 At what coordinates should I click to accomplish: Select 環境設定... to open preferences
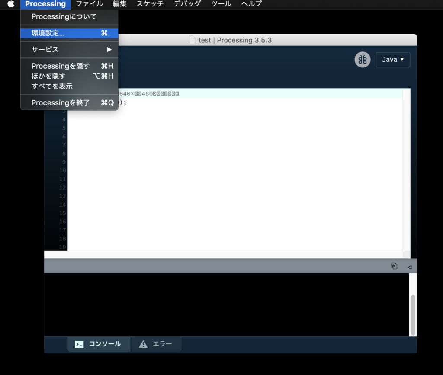click(x=69, y=33)
